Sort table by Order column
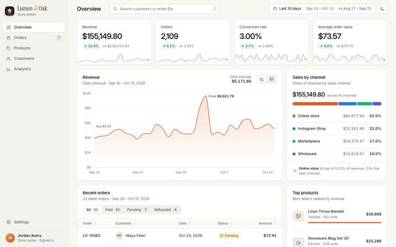This screenshot has height=247, width=396. point(89,224)
